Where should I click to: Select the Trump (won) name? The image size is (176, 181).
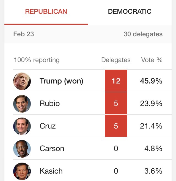tap(61, 81)
